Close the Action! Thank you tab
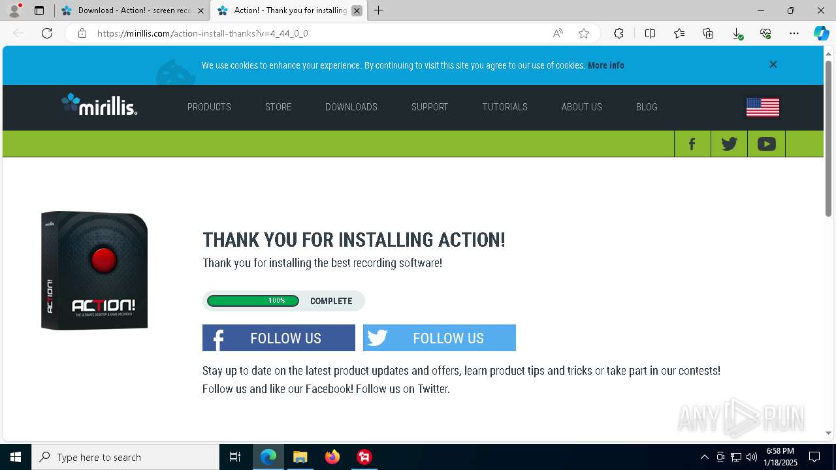This screenshot has height=470, width=836. coord(357,10)
